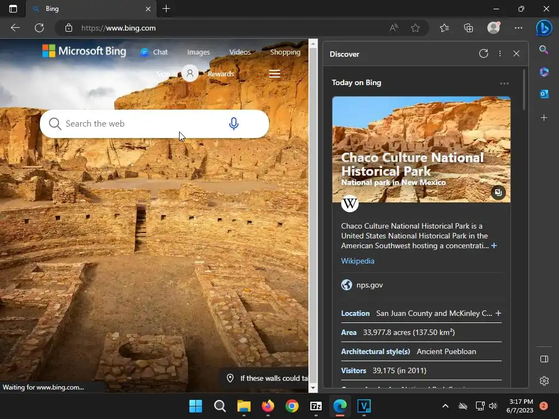Open Bing Chat tab
559x419 pixels.
pos(153,52)
